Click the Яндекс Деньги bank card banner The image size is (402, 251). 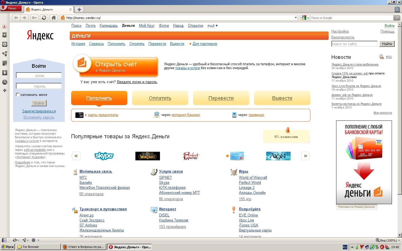point(364,162)
